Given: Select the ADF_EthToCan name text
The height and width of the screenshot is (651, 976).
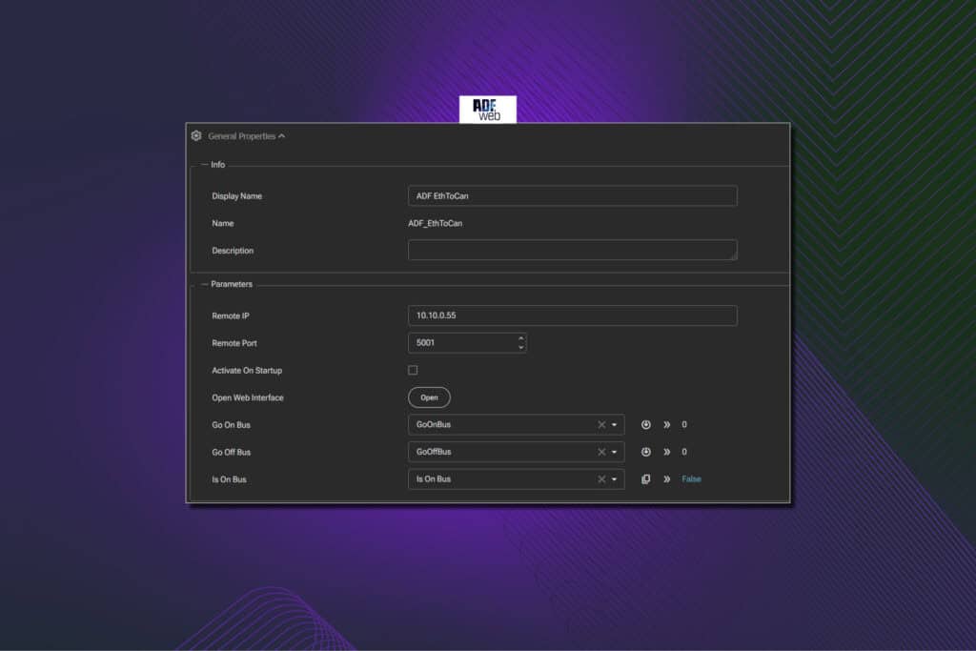Looking at the screenshot, I should coord(435,223).
